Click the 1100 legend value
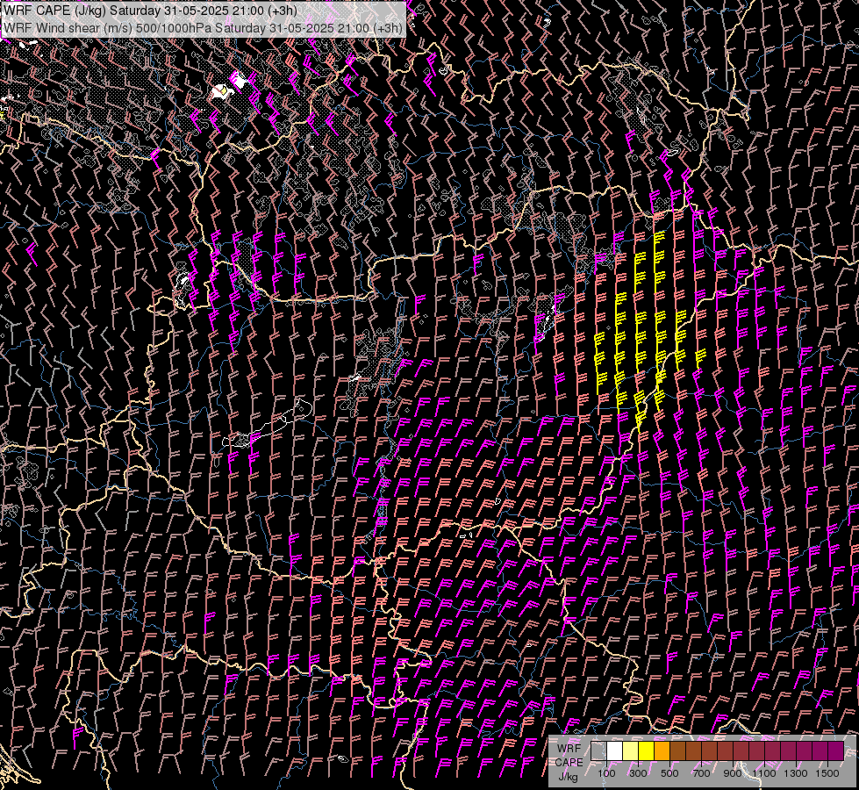This screenshot has height=790, width=859. point(764,773)
